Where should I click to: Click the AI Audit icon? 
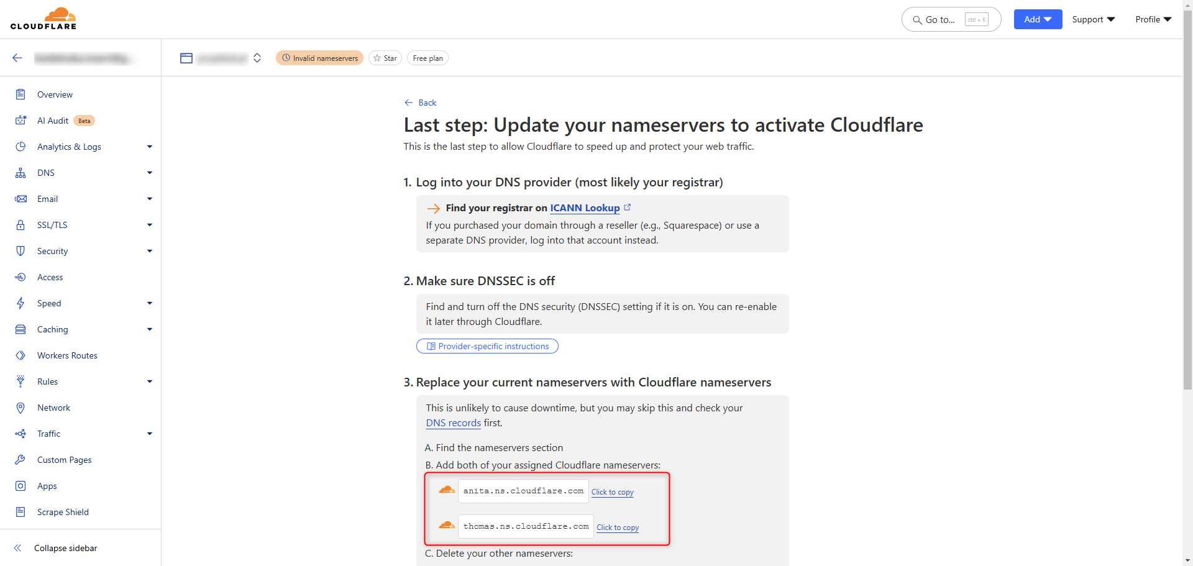[21, 121]
